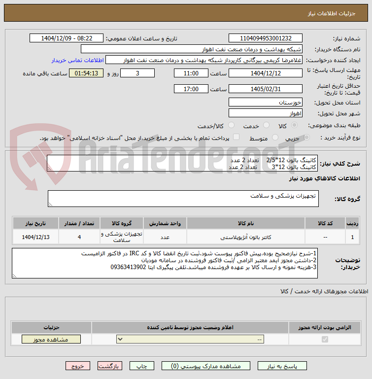Image resolution: width=372 pixels, height=379 pixels.
Task: Click the price validity date 1405/02/31
Action: (266, 89)
